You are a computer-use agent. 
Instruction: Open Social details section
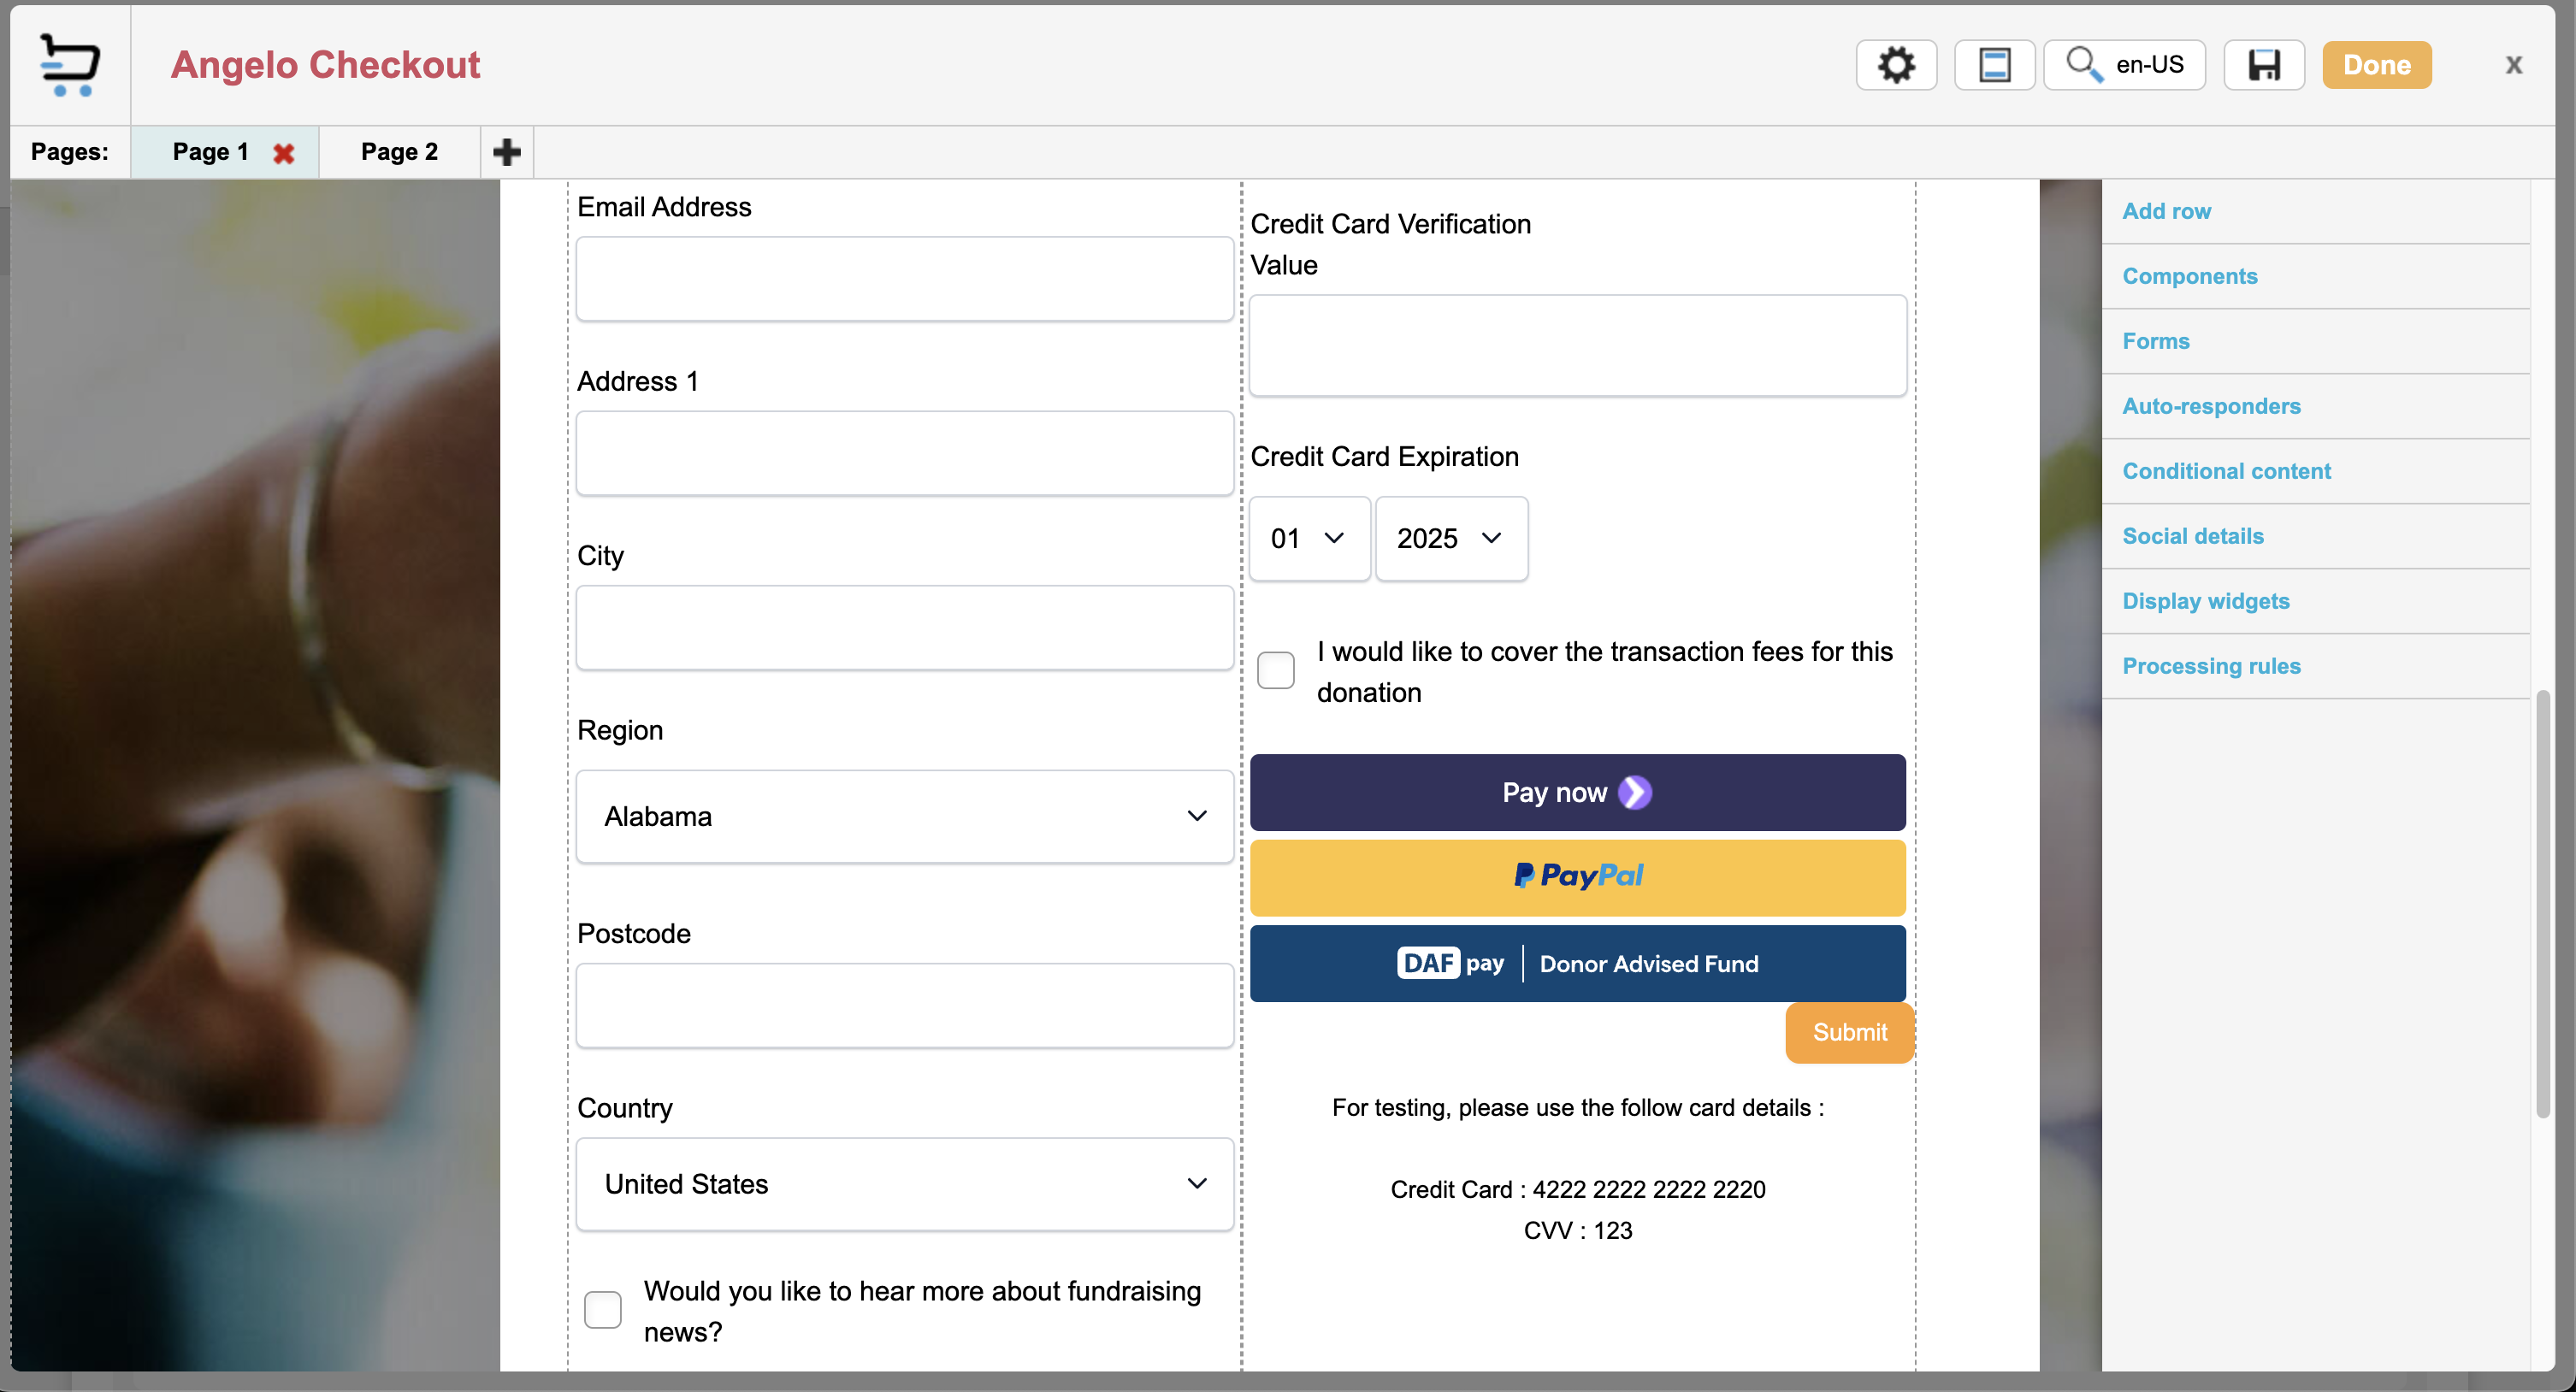point(2315,536)
